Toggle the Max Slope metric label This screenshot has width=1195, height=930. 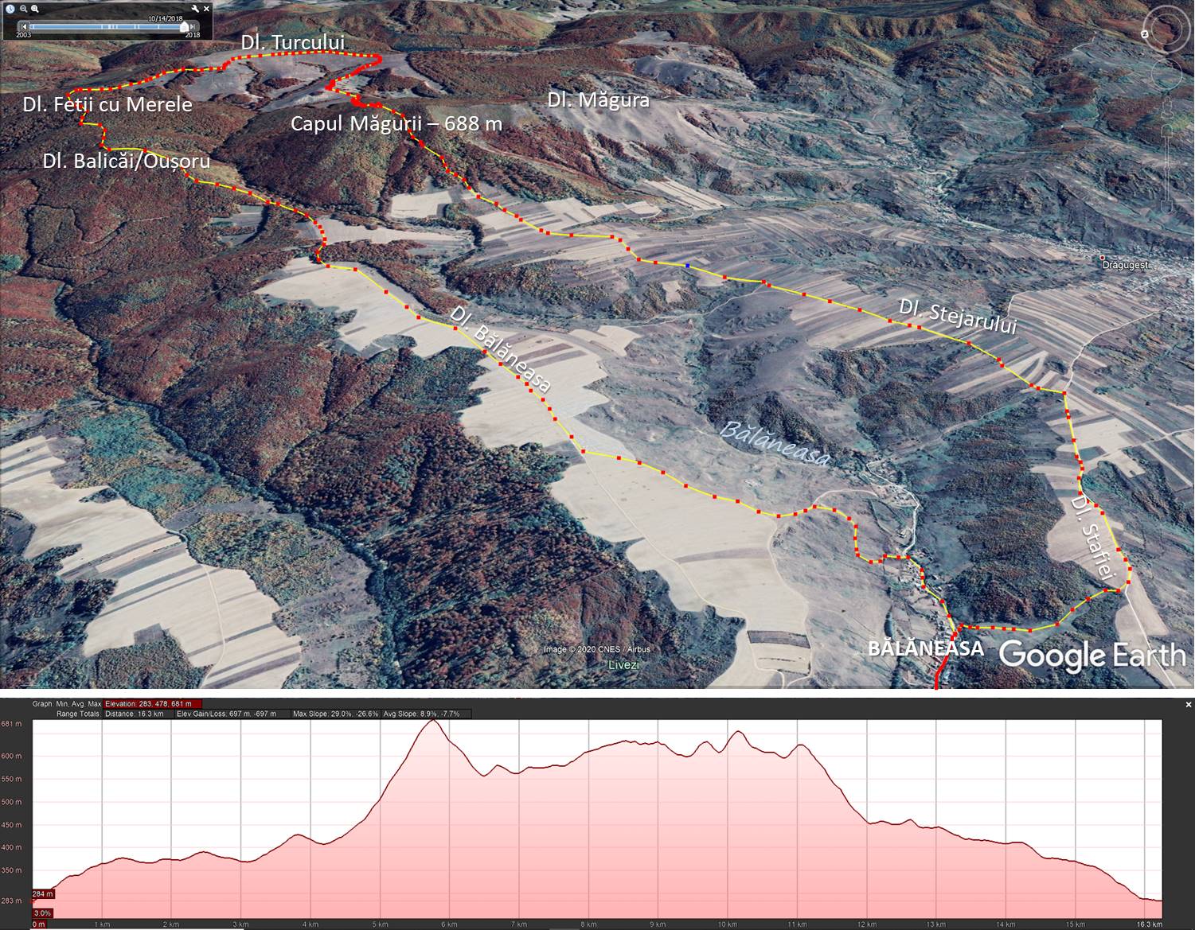334,714
